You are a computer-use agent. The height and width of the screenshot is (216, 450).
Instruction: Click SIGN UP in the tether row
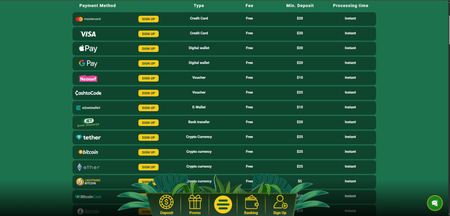point(149,137)
